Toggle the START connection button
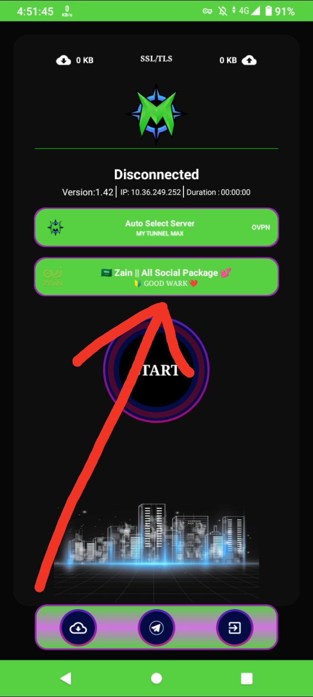Image resolution: width=313 pixels, height=697 pixels. [x=156, y=370]
